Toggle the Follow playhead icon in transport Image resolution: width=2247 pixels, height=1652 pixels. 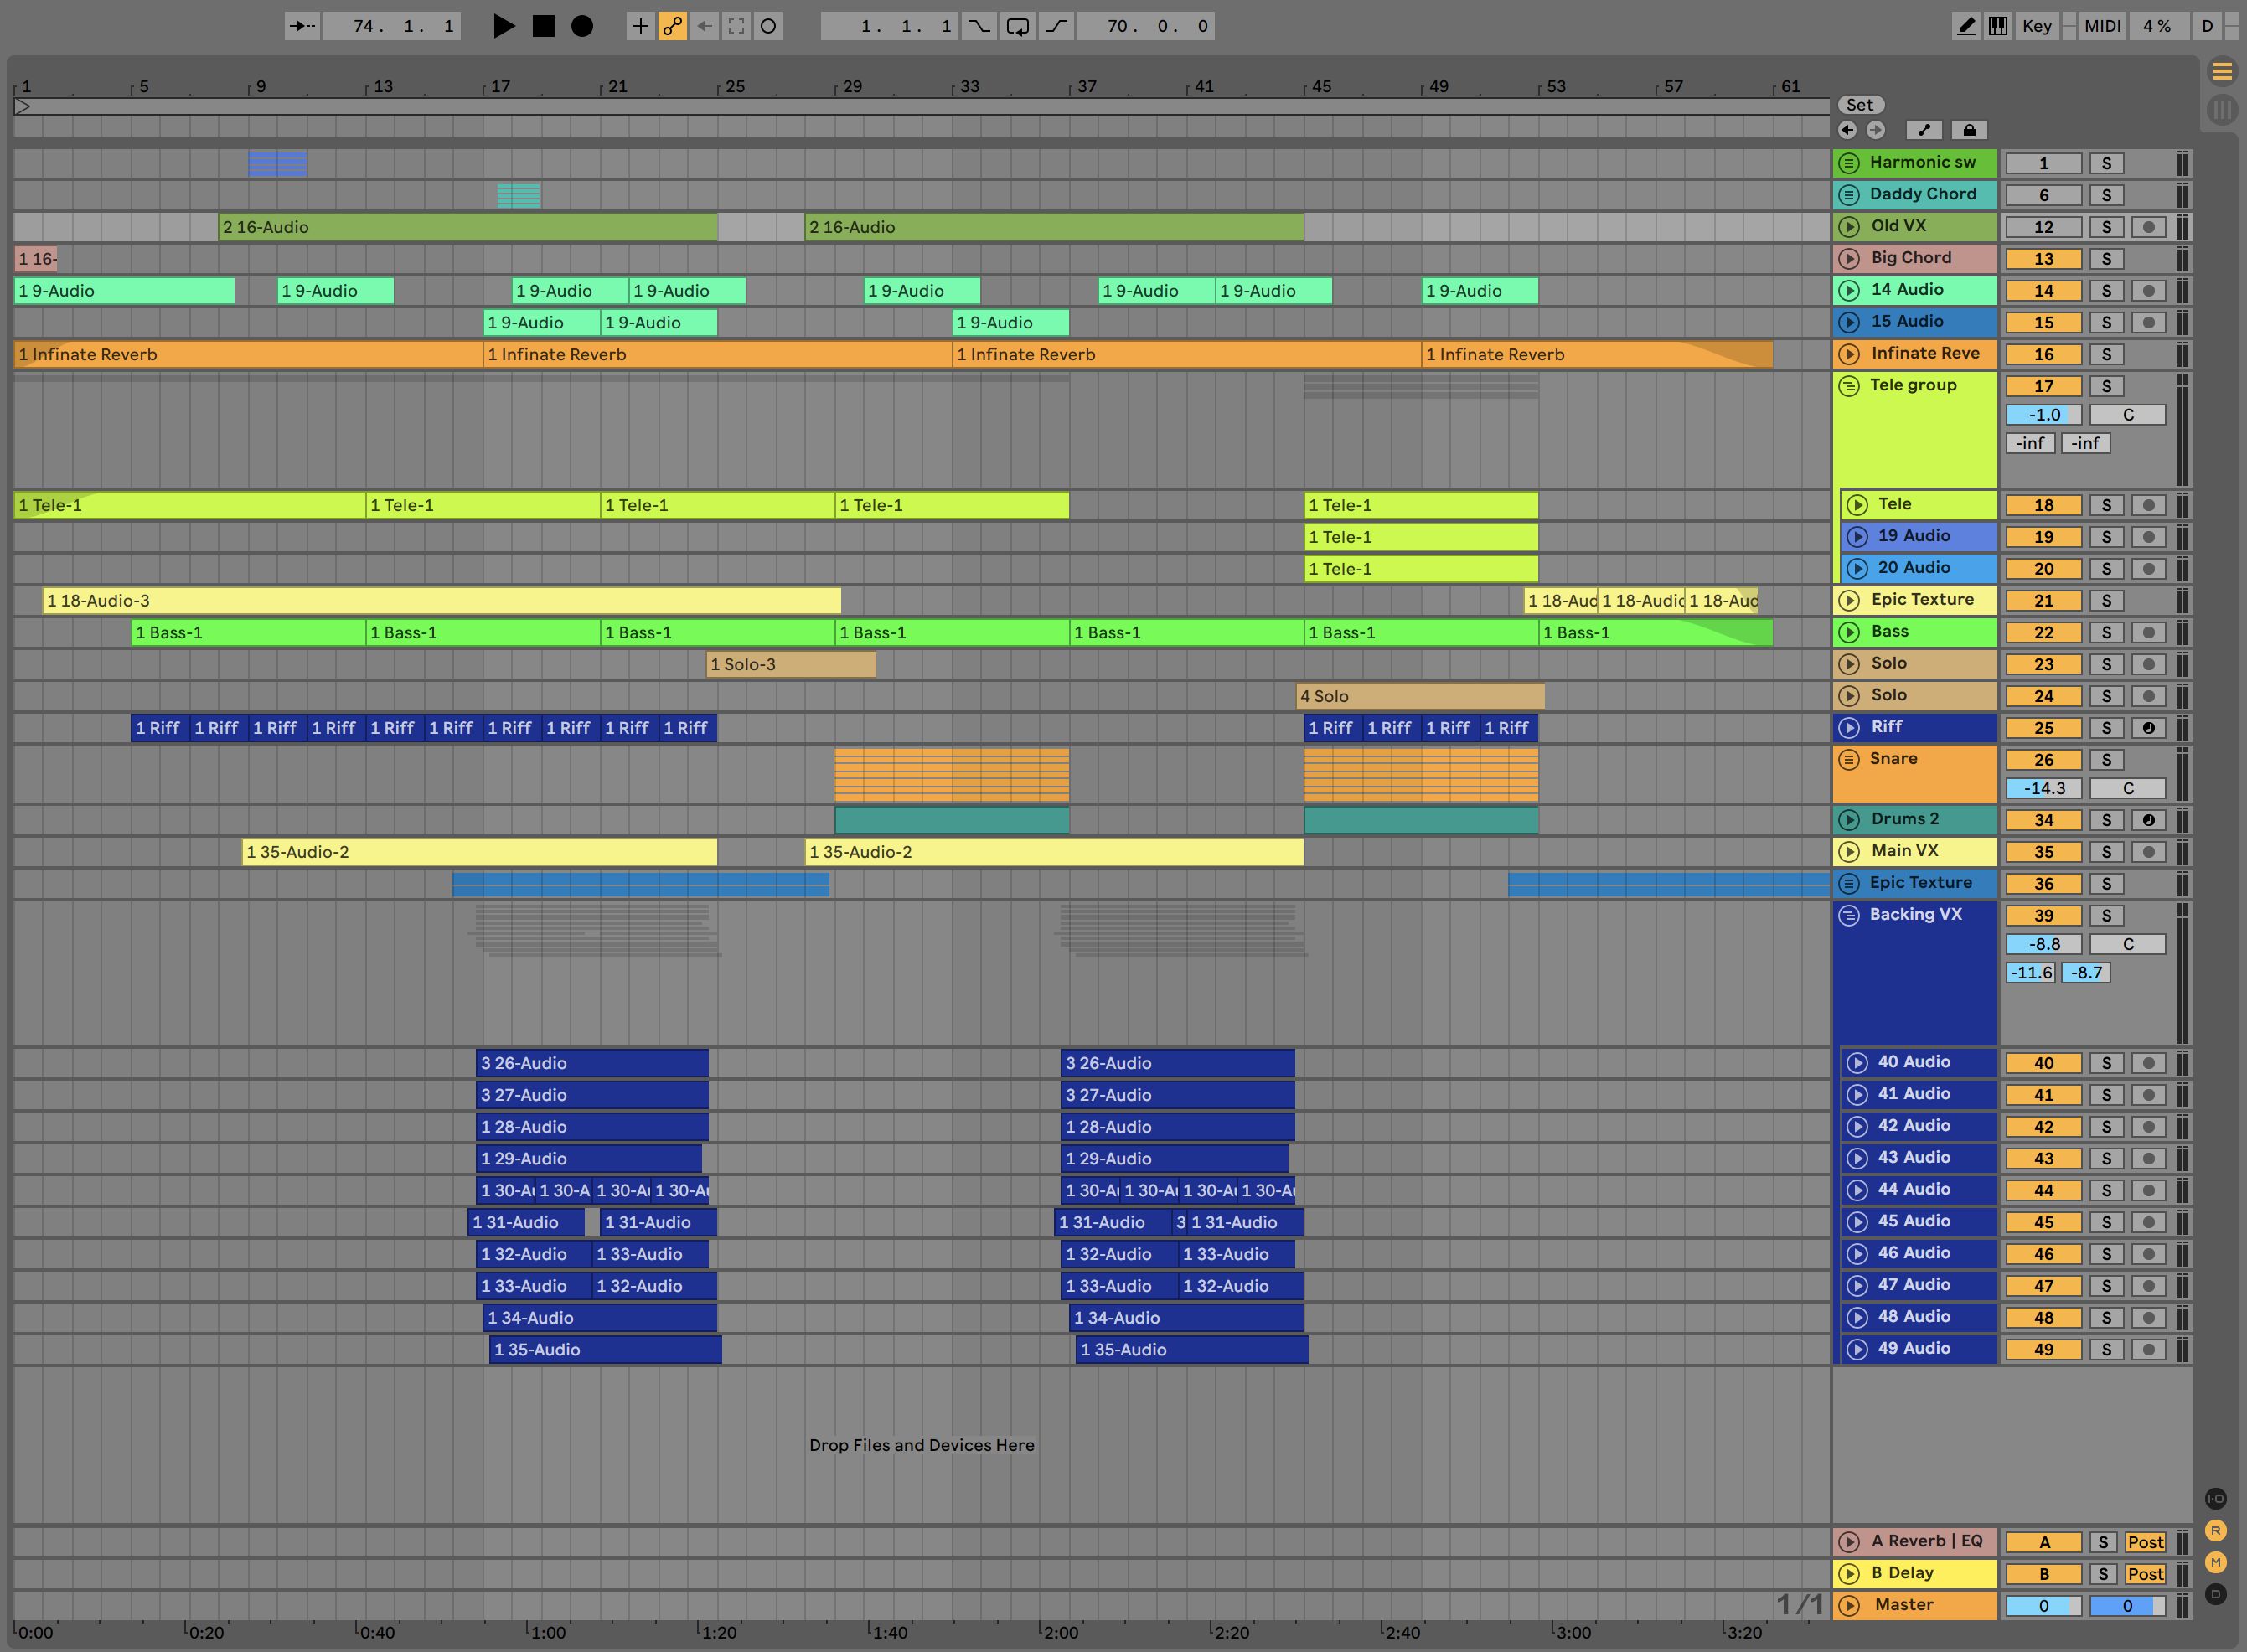pos(737,26)
